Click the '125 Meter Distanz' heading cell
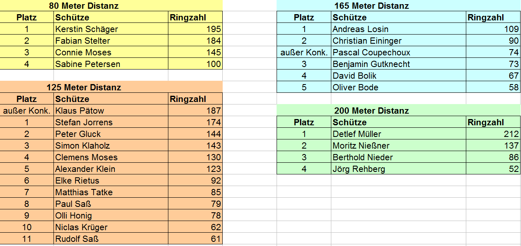Screen dimensions: 521x246 click(x=111, y=87)
